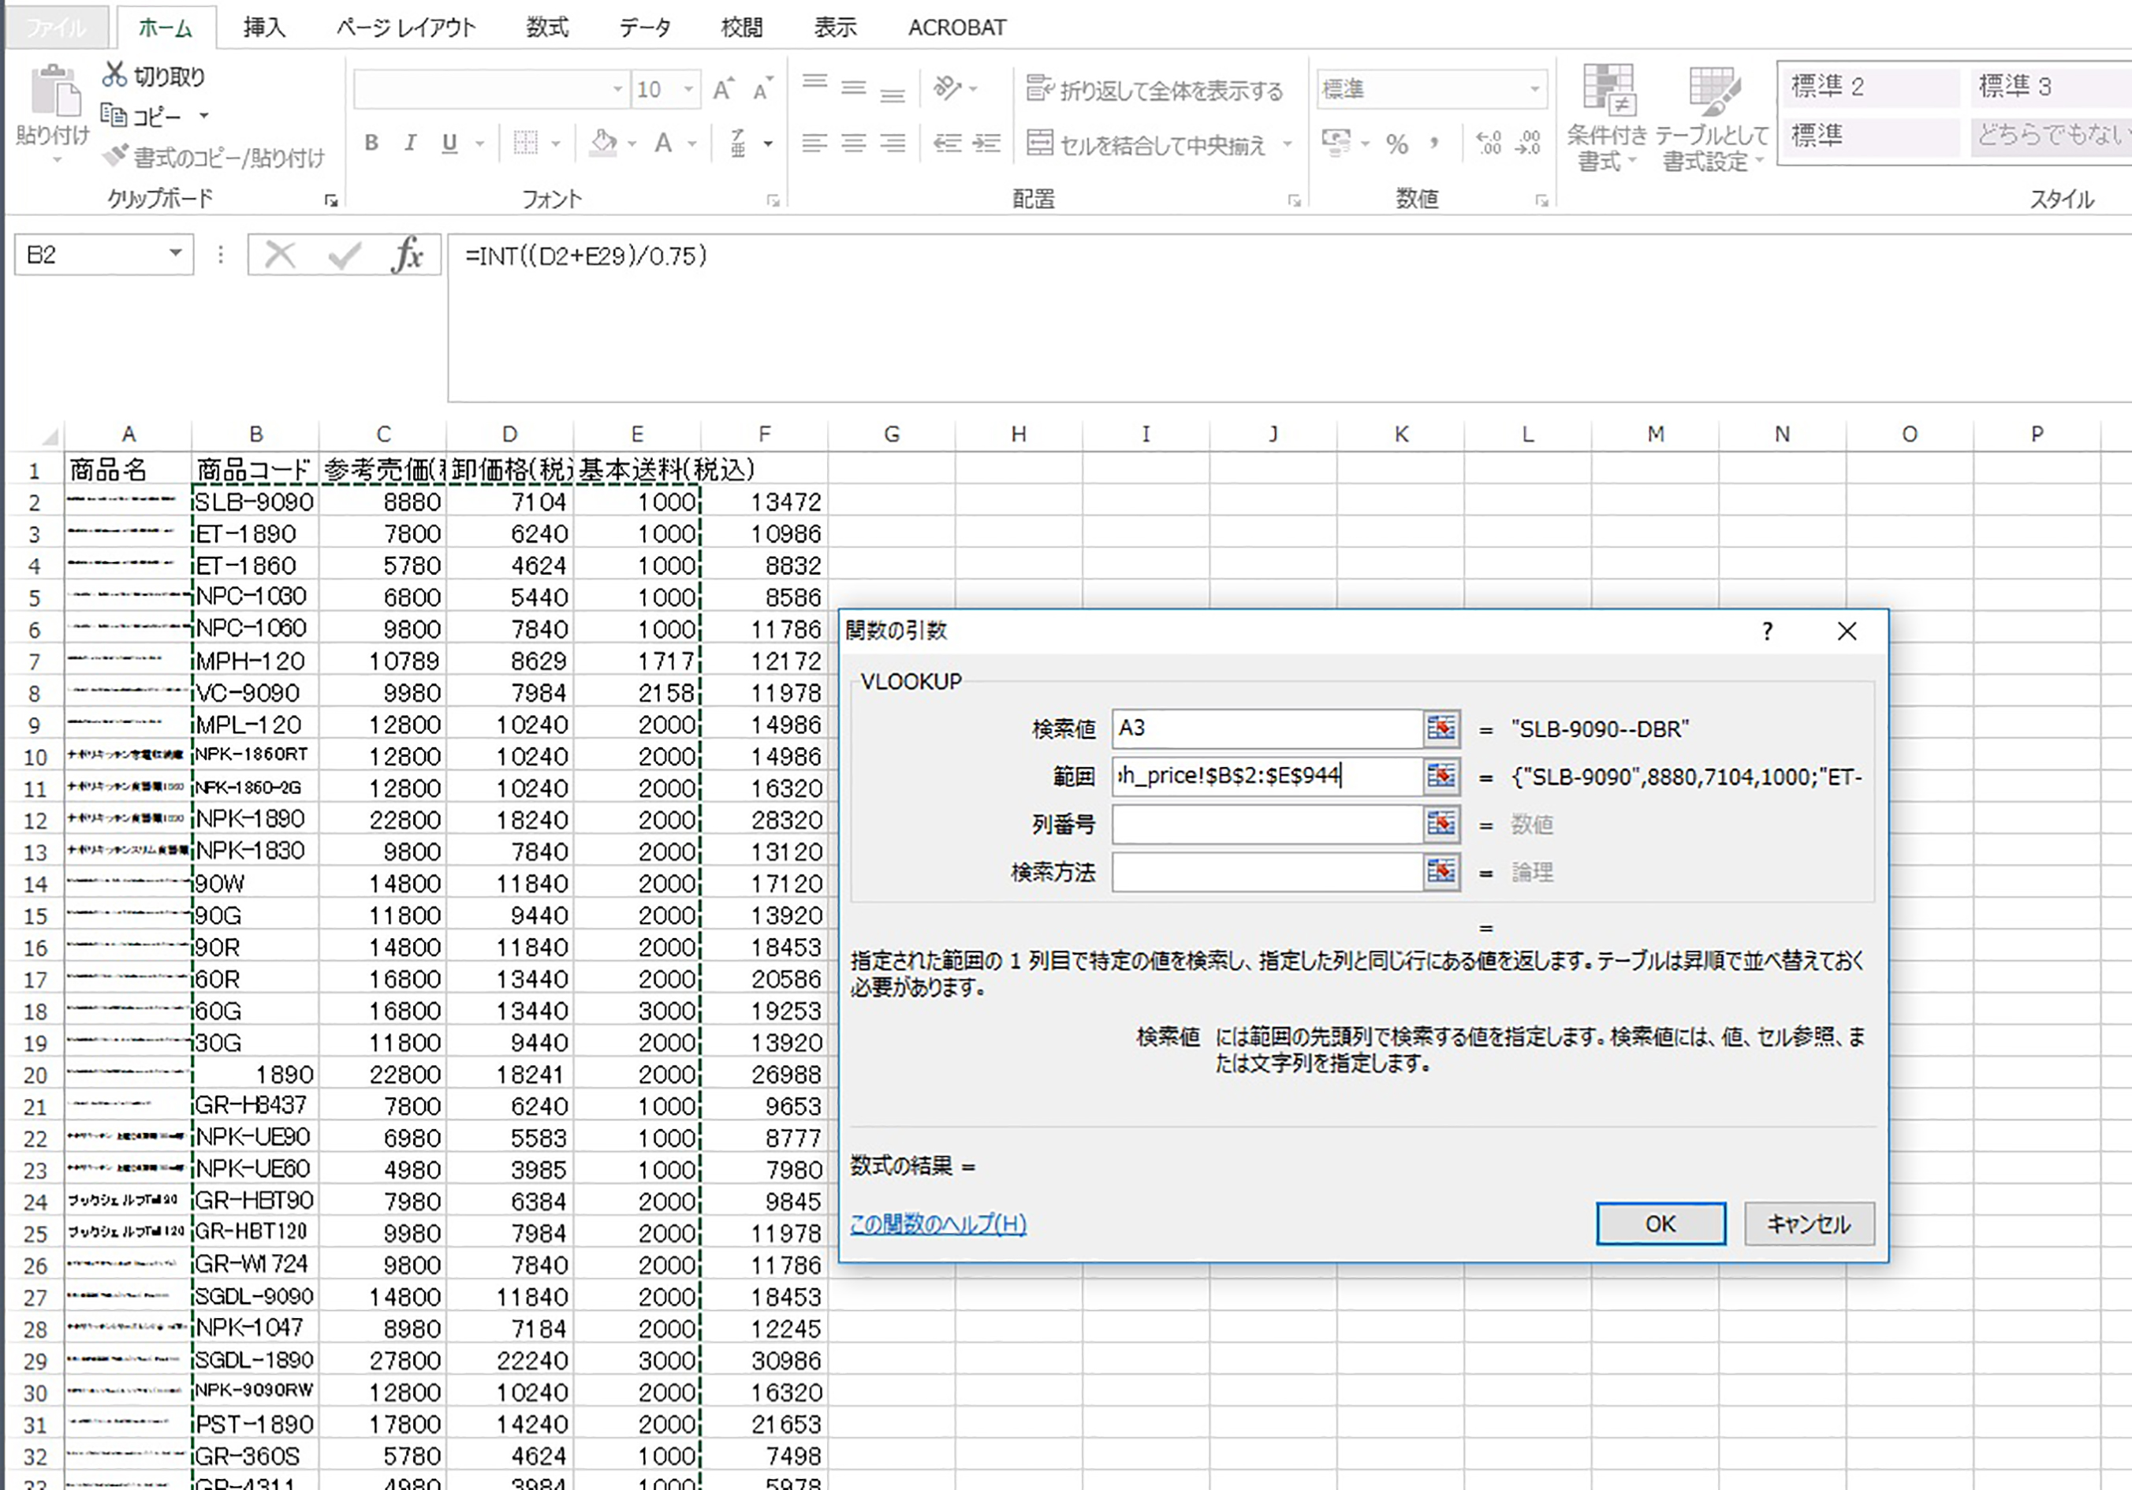Click OK in the 関数の引数 dialog
Screen dimensions: 2132x1490
pyautogui.click(x=1660, y=1224)
